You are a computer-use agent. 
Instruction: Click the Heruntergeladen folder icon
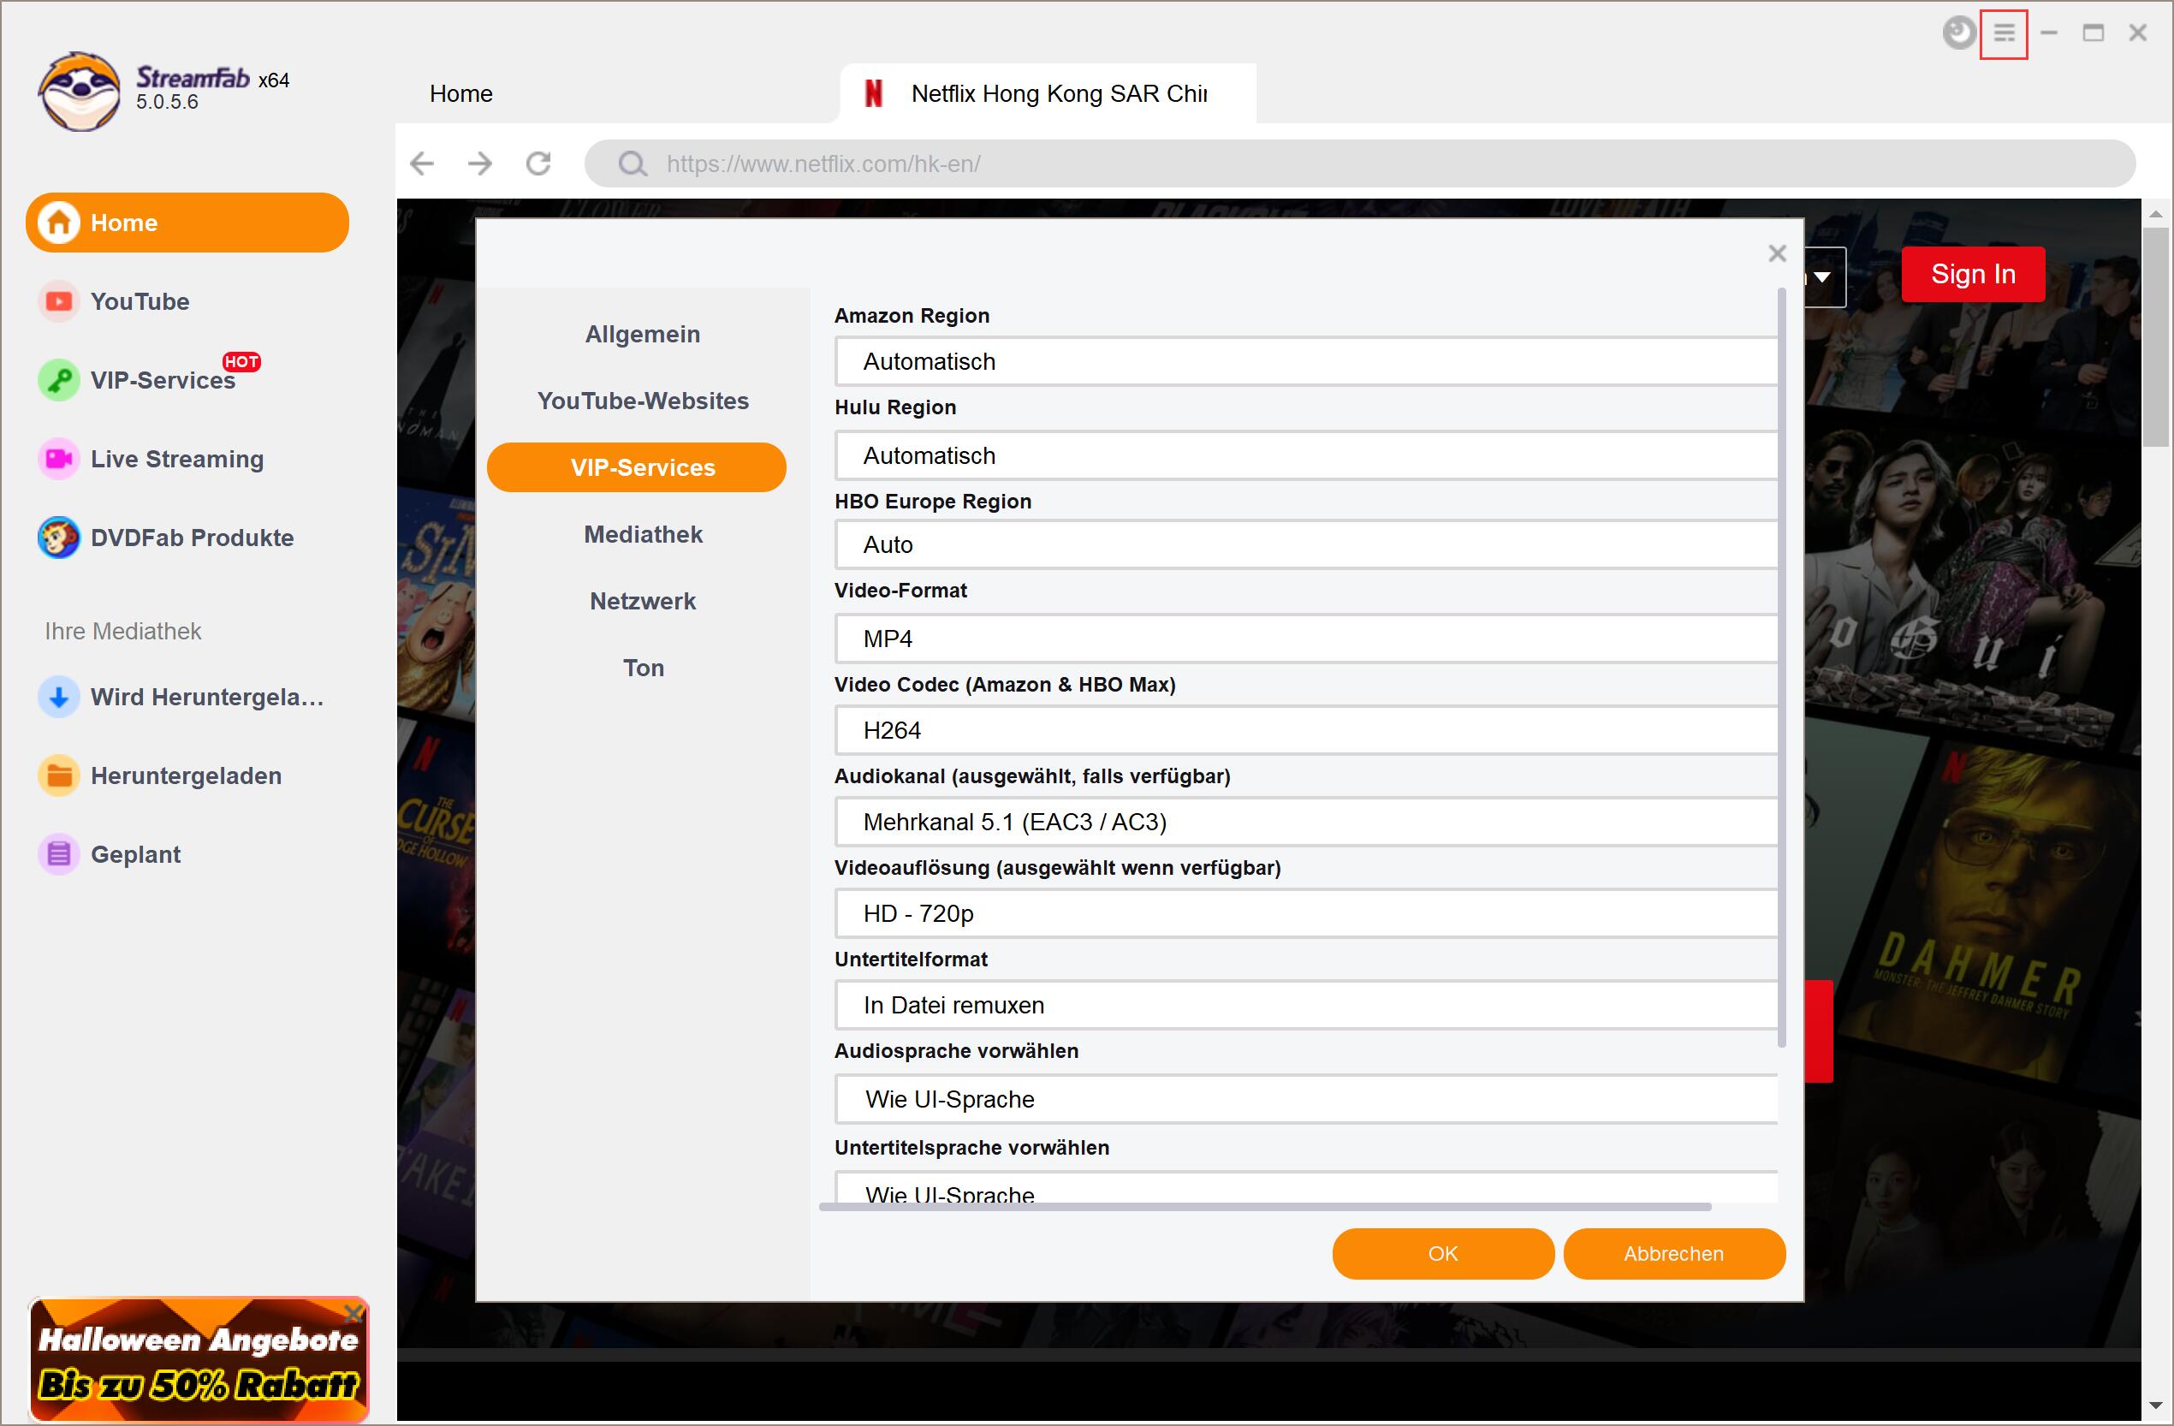58,775
